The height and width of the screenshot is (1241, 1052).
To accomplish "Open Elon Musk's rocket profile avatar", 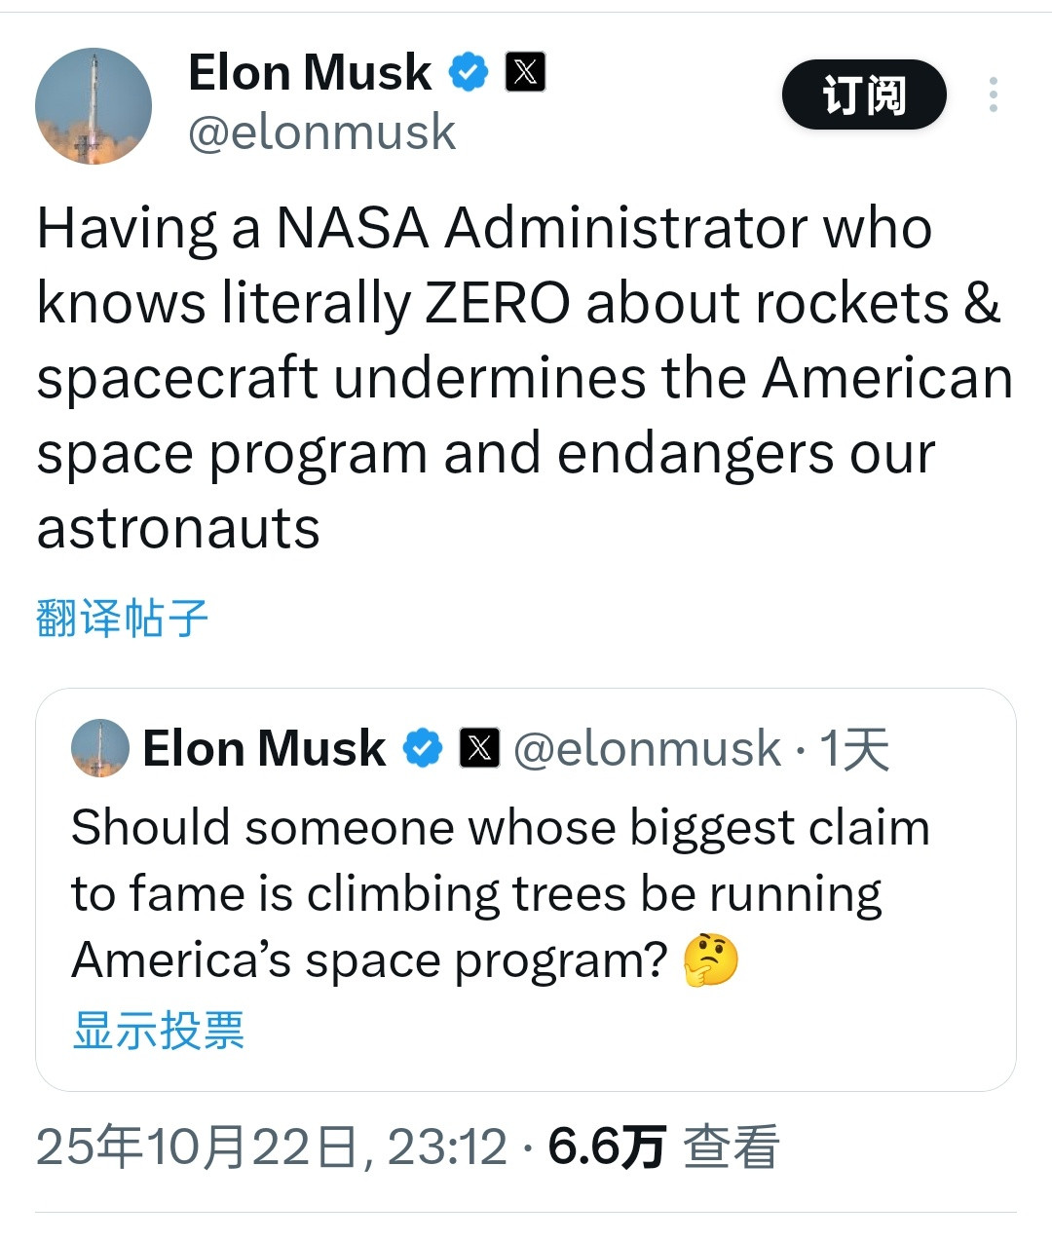I will [94, 106].
